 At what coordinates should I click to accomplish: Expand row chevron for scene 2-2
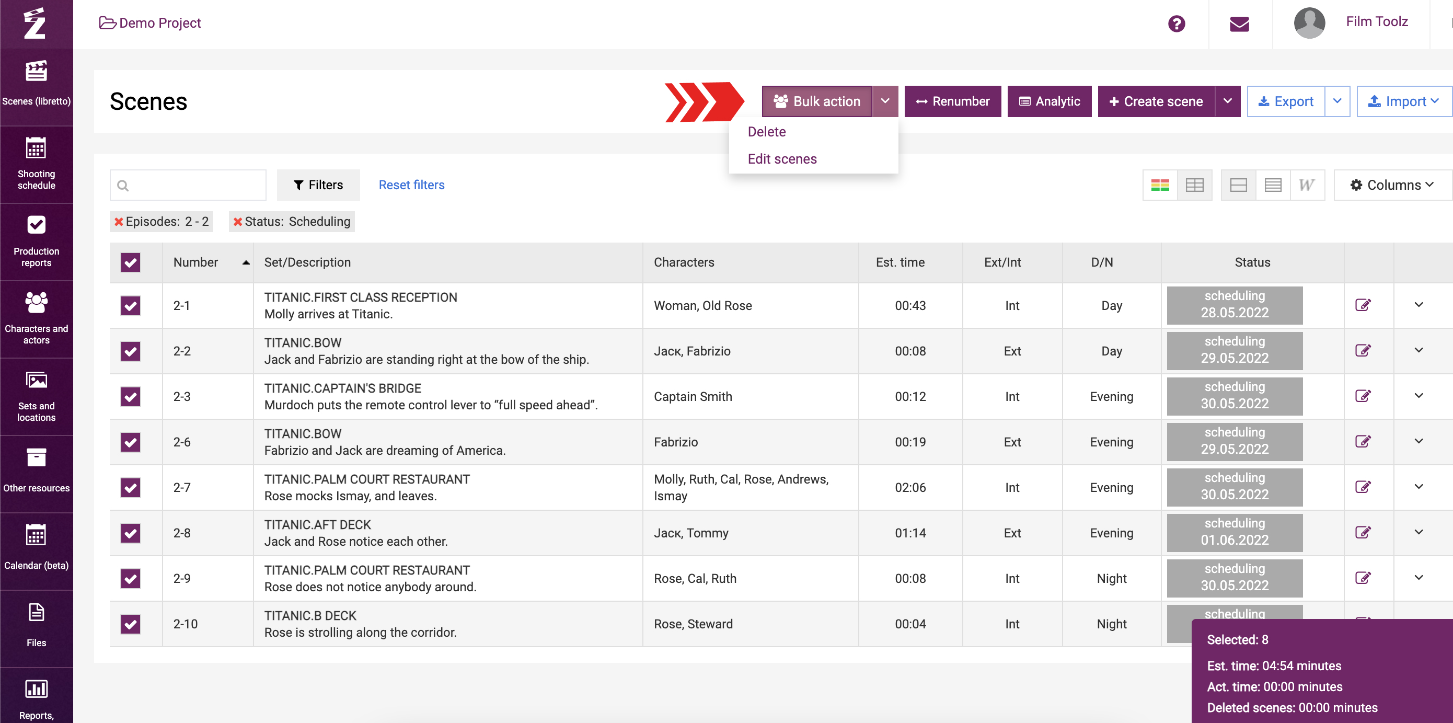(x=1419, y=350)
